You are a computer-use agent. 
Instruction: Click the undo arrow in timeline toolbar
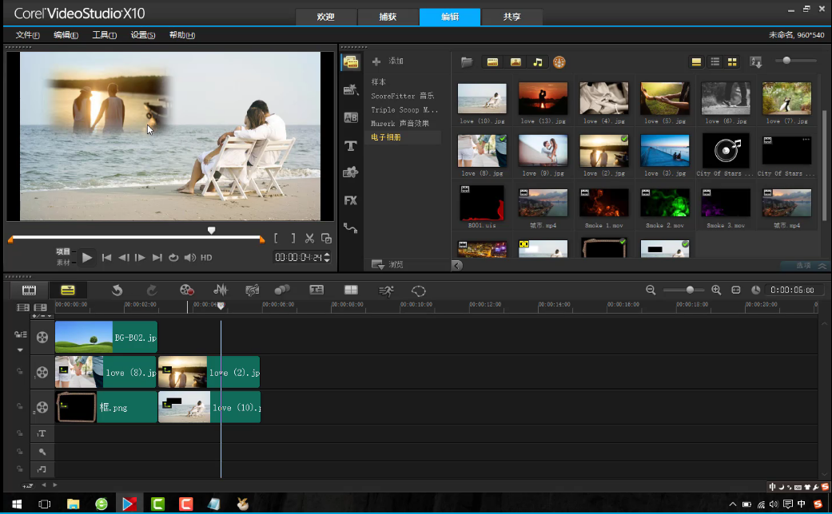pos(117,291)
